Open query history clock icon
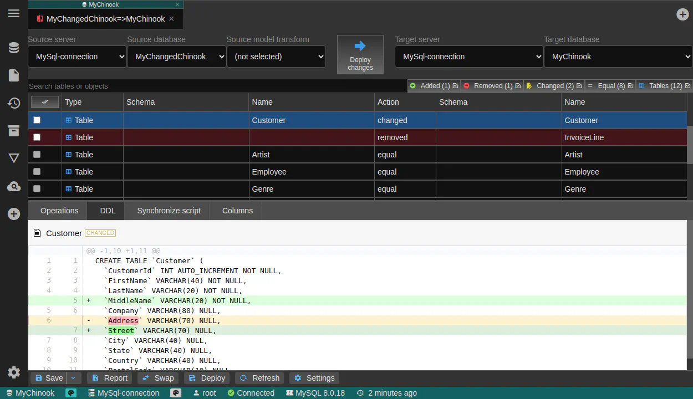Image resolution: width=693 pixels, height=399 pixels. (14, 103)
